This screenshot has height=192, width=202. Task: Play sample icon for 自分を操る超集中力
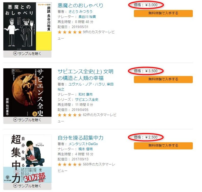15,186
